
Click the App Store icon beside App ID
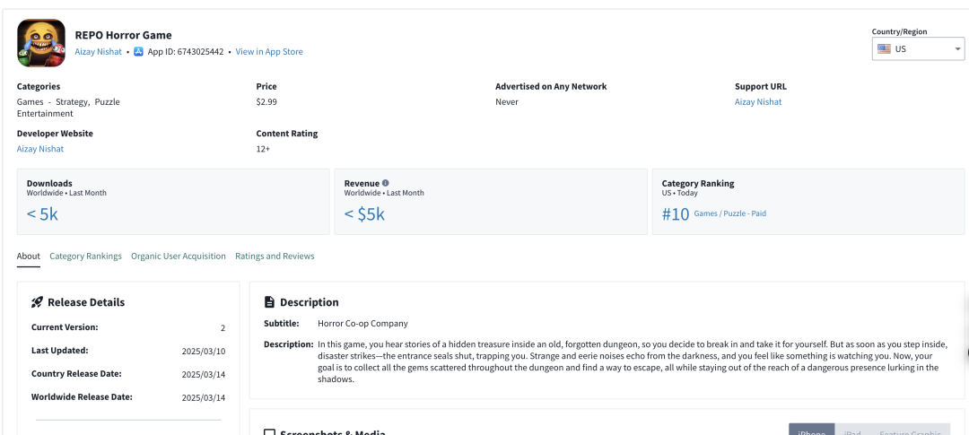(x=139, y=52)
